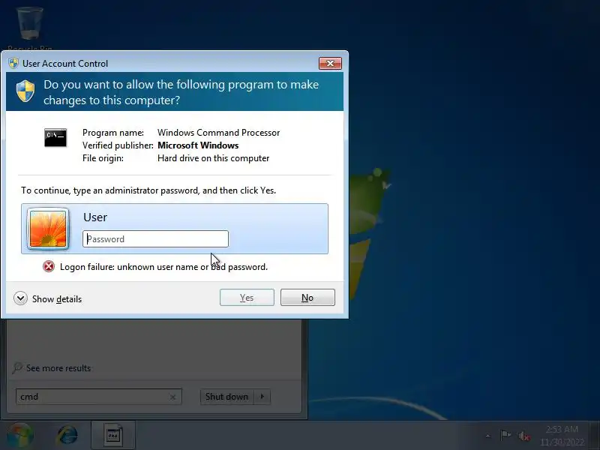Open the Recycle Bin on desktop
The height and width of the screenshot is (450, 600).
click(x=30, y=28)
